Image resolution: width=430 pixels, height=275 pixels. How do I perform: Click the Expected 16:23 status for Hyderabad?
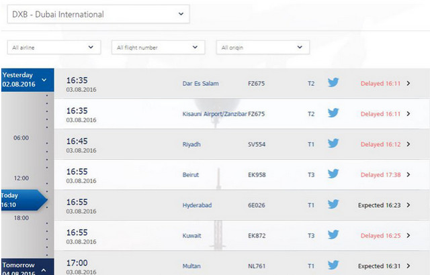tap(380, 205)
